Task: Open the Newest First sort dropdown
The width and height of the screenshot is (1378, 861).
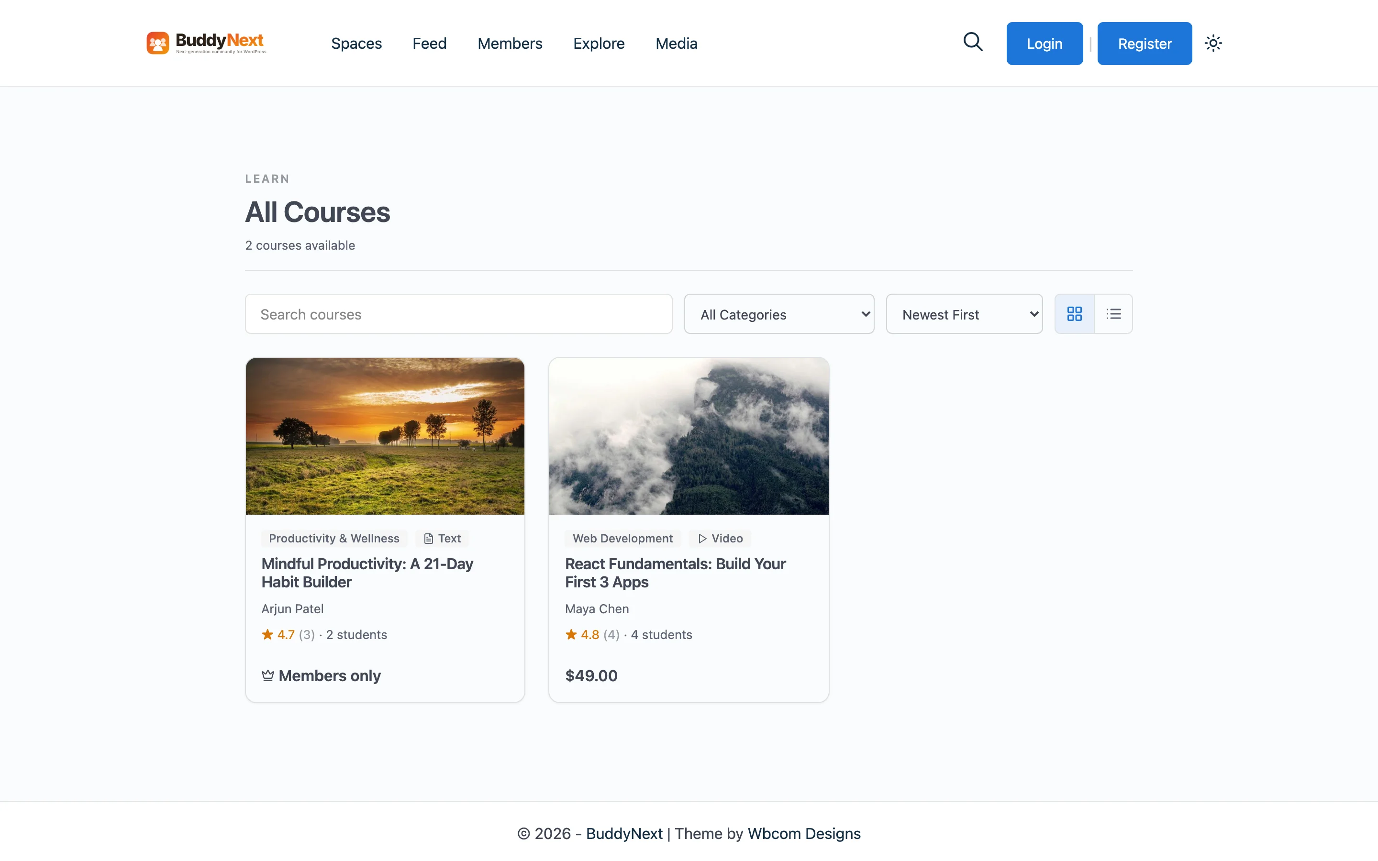Action: [x=964, y=314]
